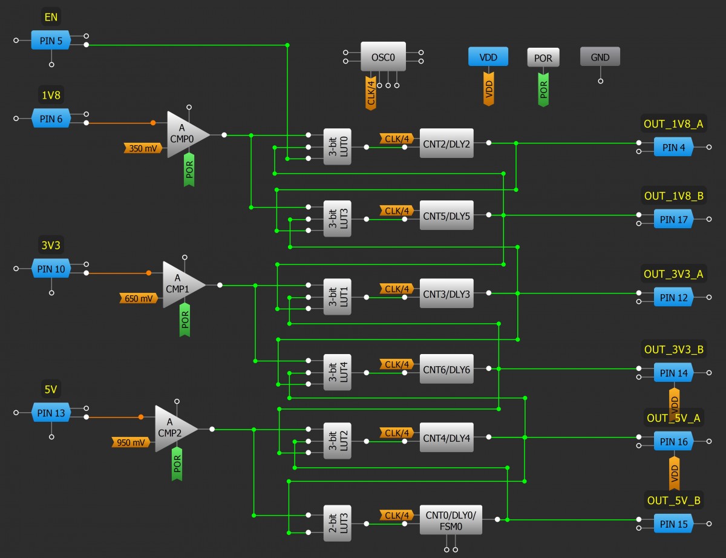726x558 pixels.
Task: Select the gray POR block at top
Action: [543, 57]
